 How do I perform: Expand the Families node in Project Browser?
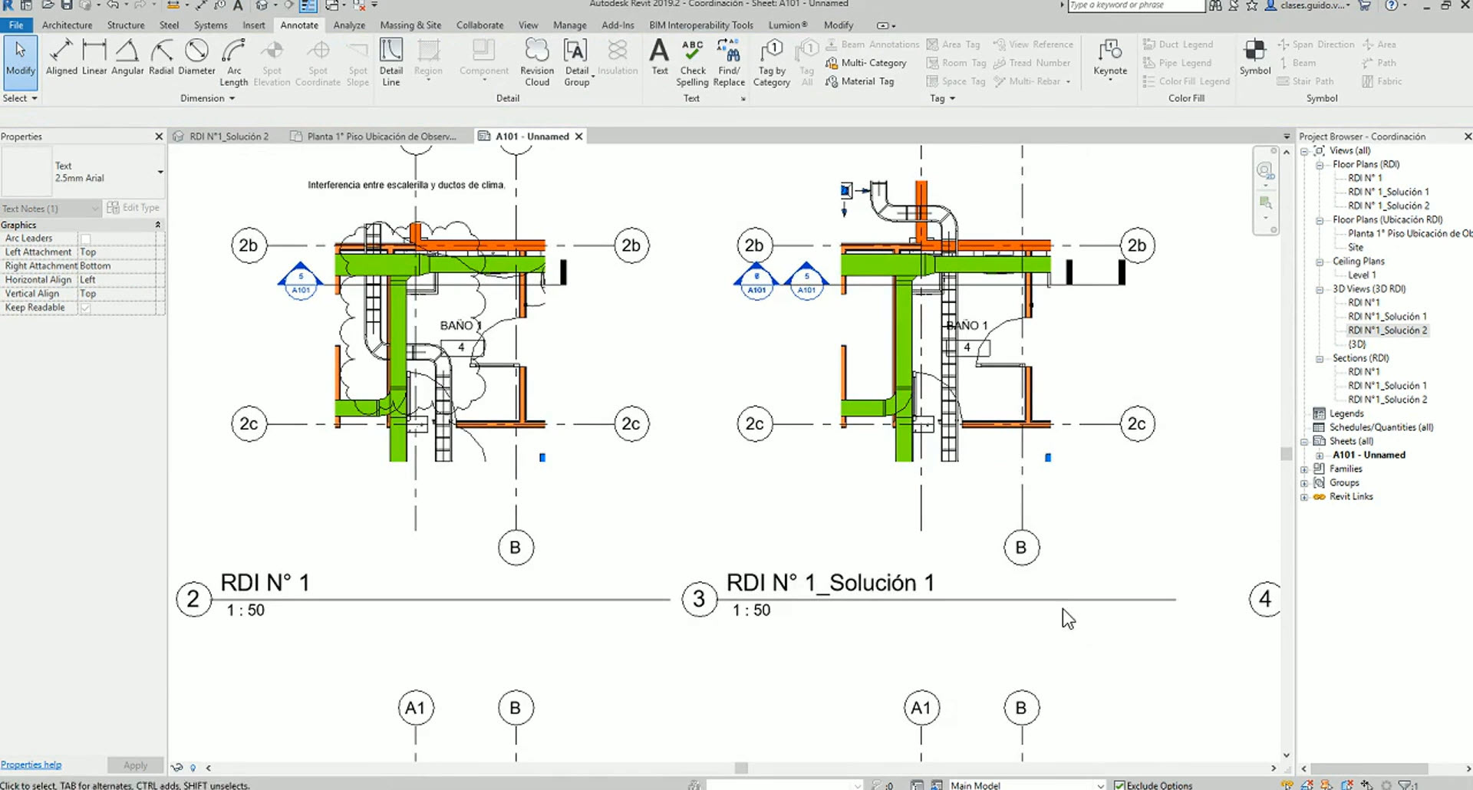(x=1304, y=469)
